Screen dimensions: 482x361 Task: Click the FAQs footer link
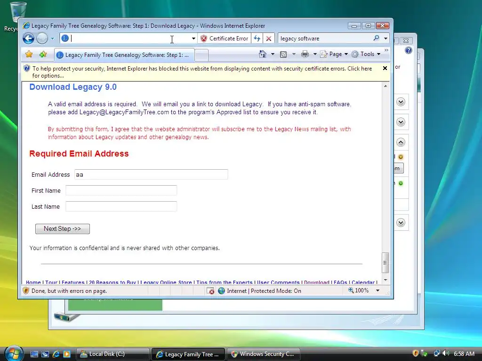click(340, 282)
